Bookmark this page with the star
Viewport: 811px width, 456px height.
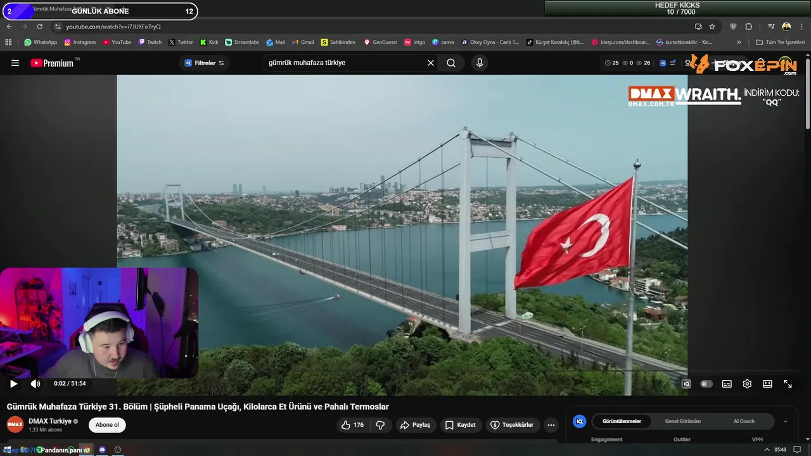pyautogui.click(x=712, y=27)
